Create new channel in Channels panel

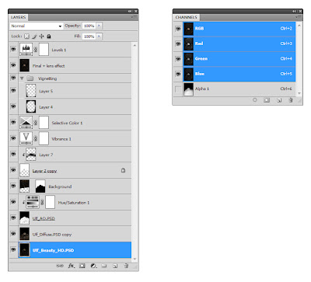click(x=279, y=100)
